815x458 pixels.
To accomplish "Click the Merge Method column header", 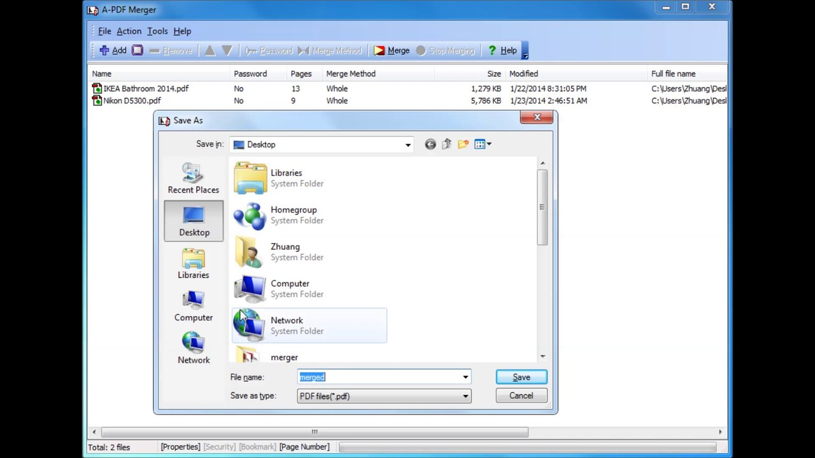I will (x=379, y=74).
